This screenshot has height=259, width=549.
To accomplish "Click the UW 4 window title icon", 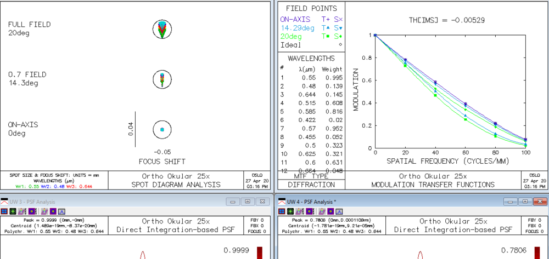I will [x=282, y=202].
